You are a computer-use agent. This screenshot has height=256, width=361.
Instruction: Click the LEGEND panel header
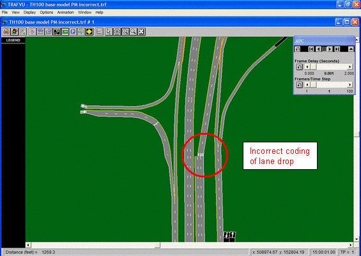(13, 40)
